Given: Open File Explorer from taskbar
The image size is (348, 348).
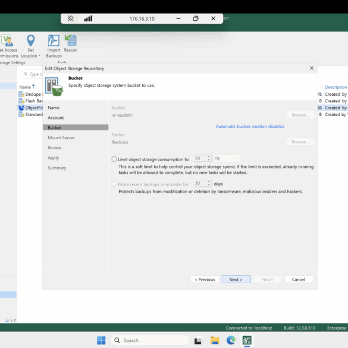Looking at the screenshot, I should 215,340.
